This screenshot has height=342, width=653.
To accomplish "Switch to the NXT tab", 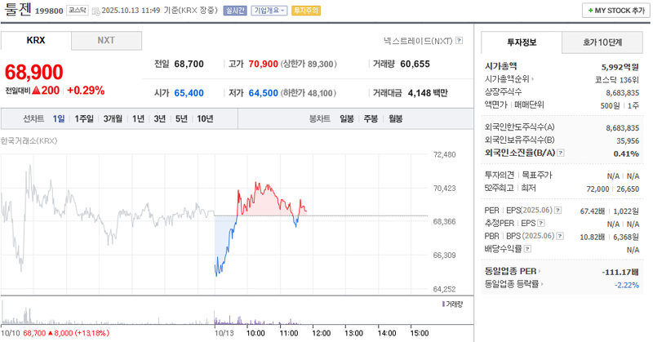I will 106,40.
